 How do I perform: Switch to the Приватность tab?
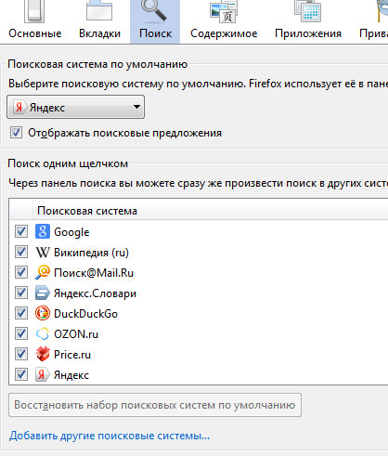tap(373, 20)
